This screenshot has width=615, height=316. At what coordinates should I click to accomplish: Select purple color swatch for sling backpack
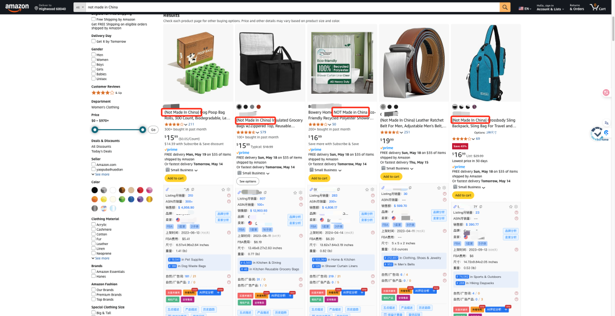click(474, 107)
